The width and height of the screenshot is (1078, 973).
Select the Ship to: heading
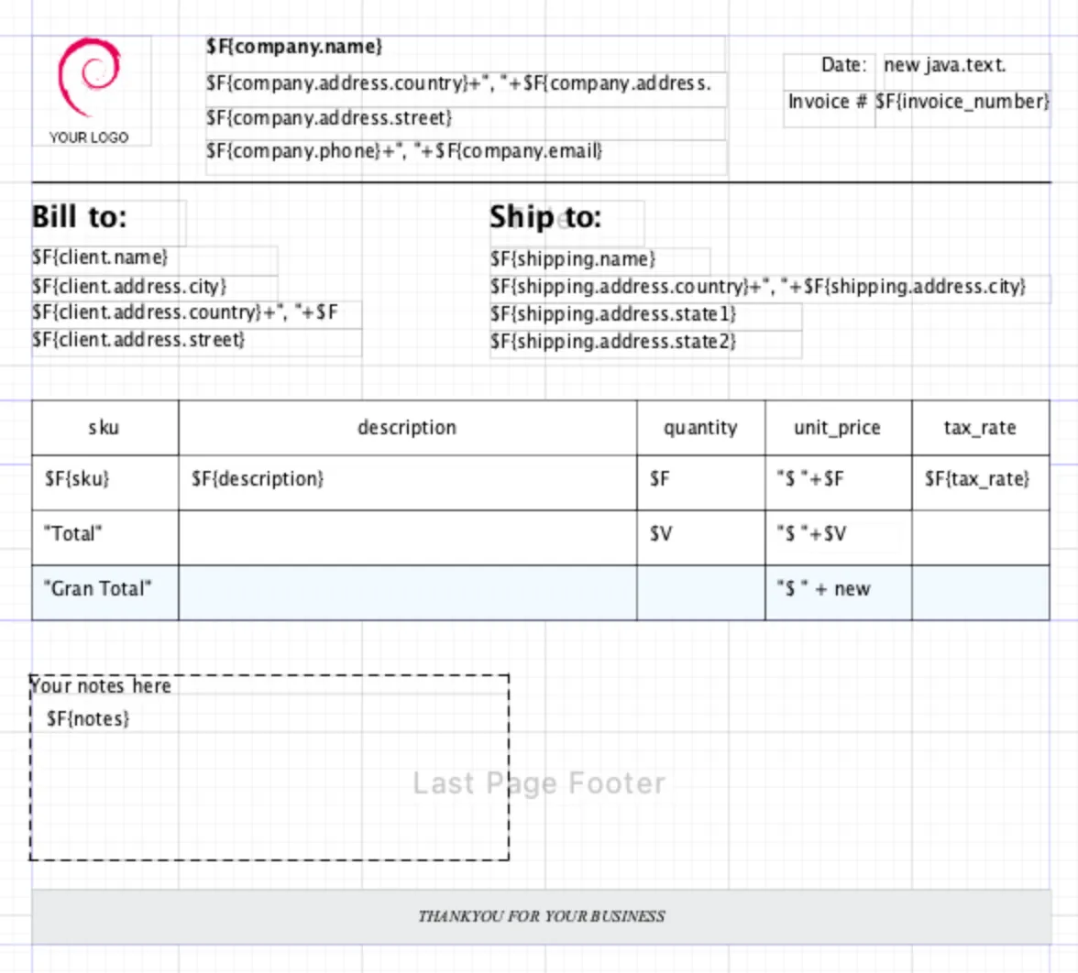(546, 218)
